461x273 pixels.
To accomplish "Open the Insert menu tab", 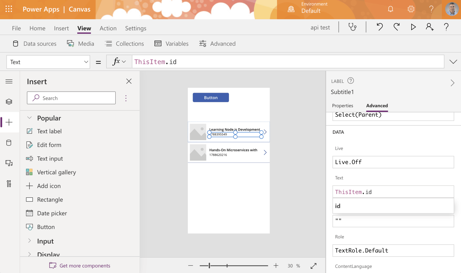I will click(x=61, y=28).
